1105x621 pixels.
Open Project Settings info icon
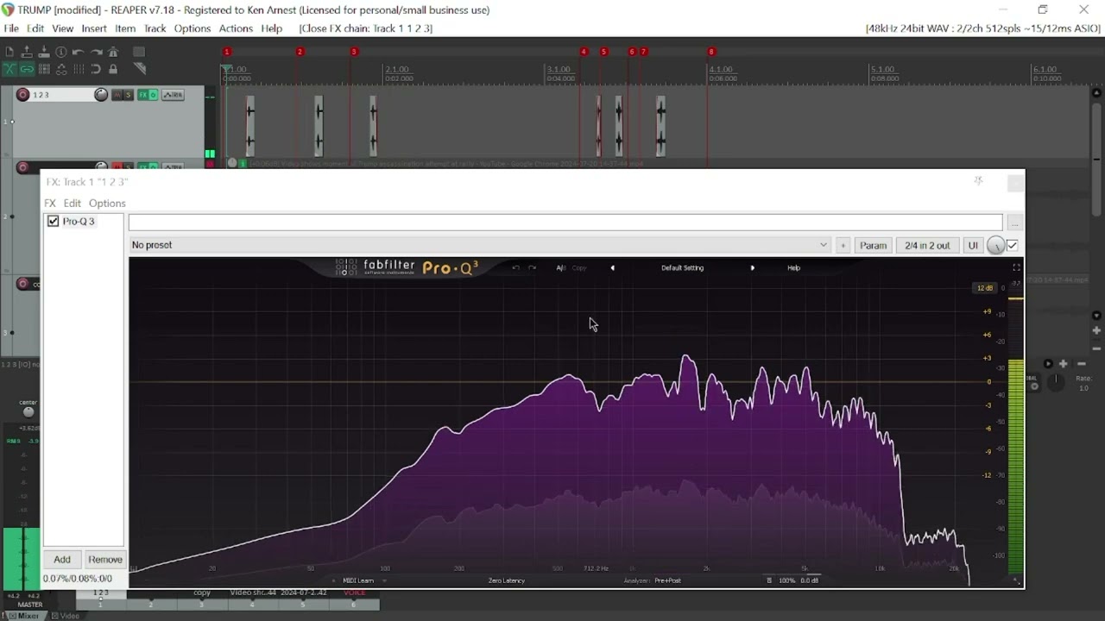tap(61, 52)
